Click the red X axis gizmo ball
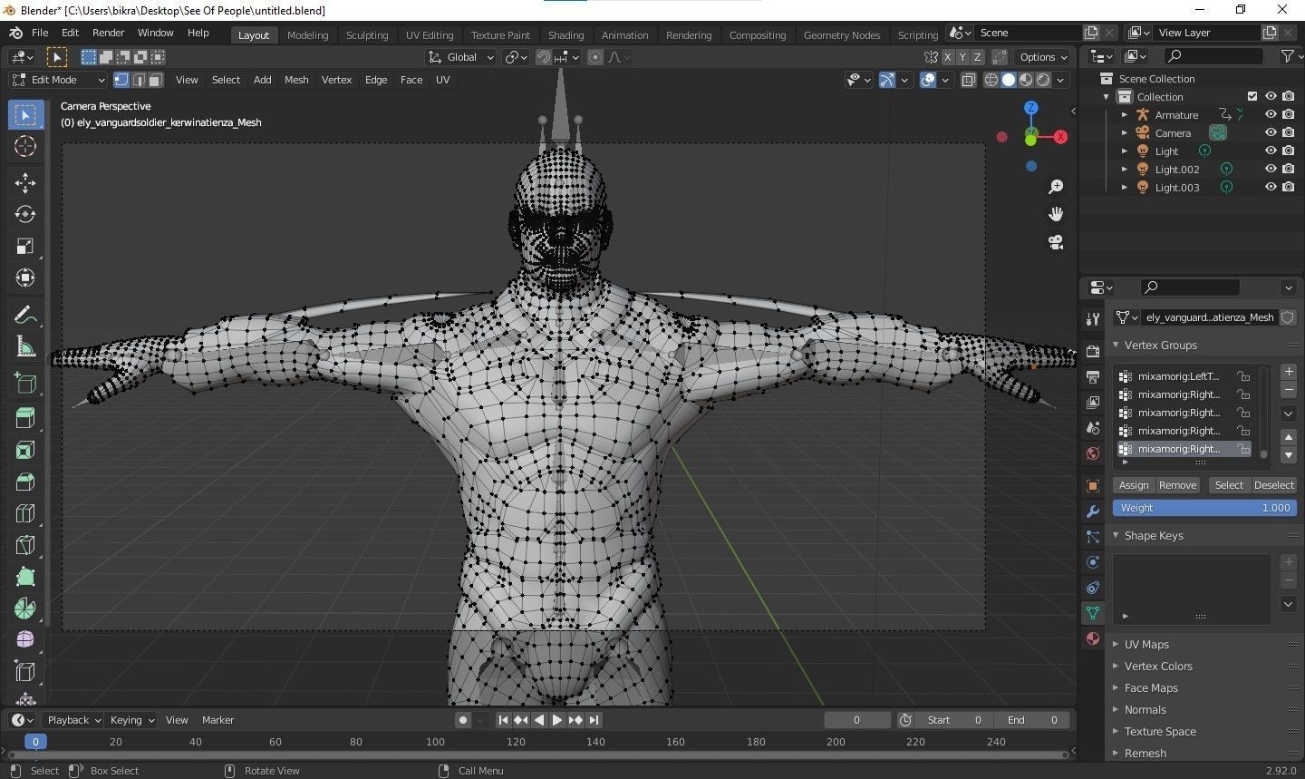Screen dimensions: 1305x779 1060,137
